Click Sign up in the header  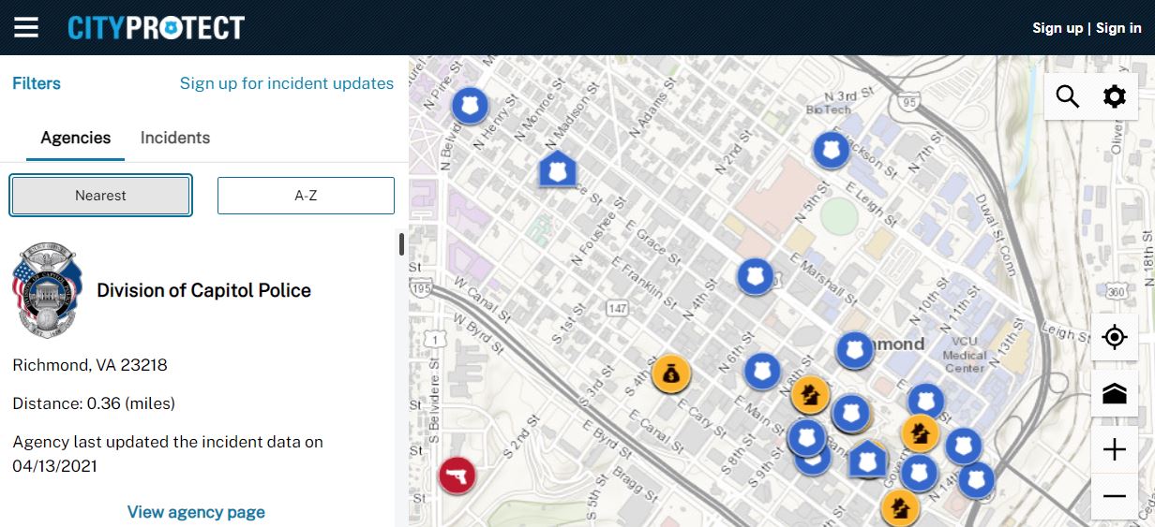tap(1057, 28)
